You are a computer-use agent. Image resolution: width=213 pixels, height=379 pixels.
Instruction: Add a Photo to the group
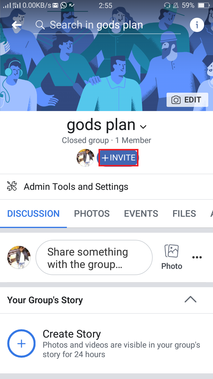172,257
